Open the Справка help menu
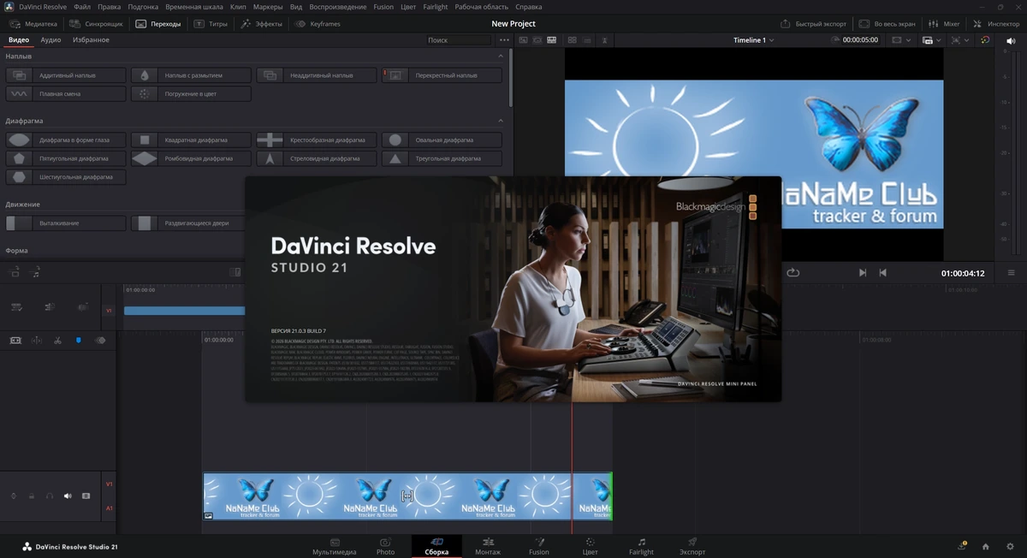The image size is (1027, 558). click(x=529, y=7)
